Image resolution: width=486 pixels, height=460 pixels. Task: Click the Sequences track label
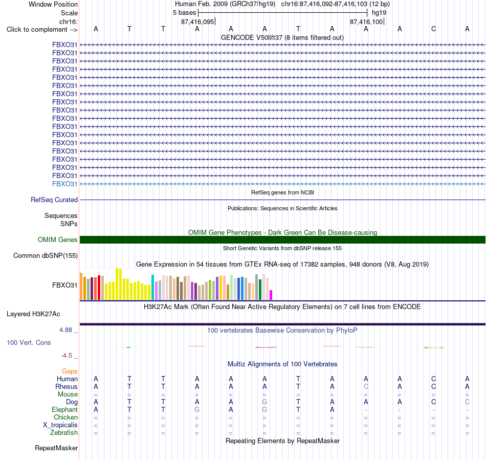click(61, 215)
